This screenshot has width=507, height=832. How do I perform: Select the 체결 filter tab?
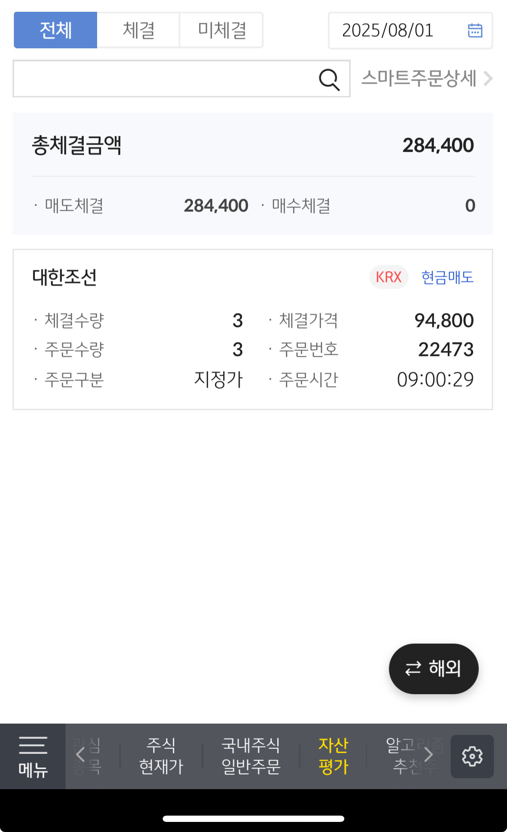(x=138, y=30)
